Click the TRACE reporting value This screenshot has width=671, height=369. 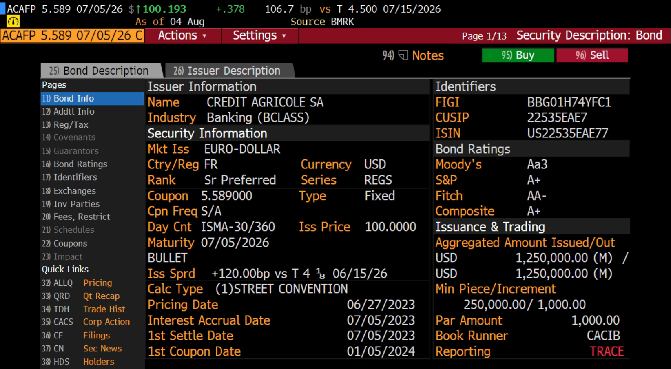point(607,351)
